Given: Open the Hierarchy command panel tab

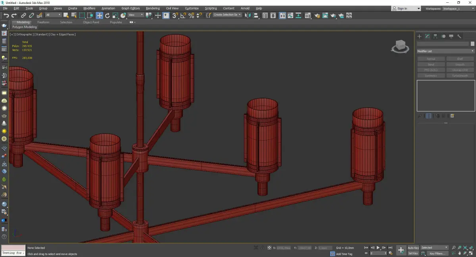Looking at the screenshot, I should [435, 36].
